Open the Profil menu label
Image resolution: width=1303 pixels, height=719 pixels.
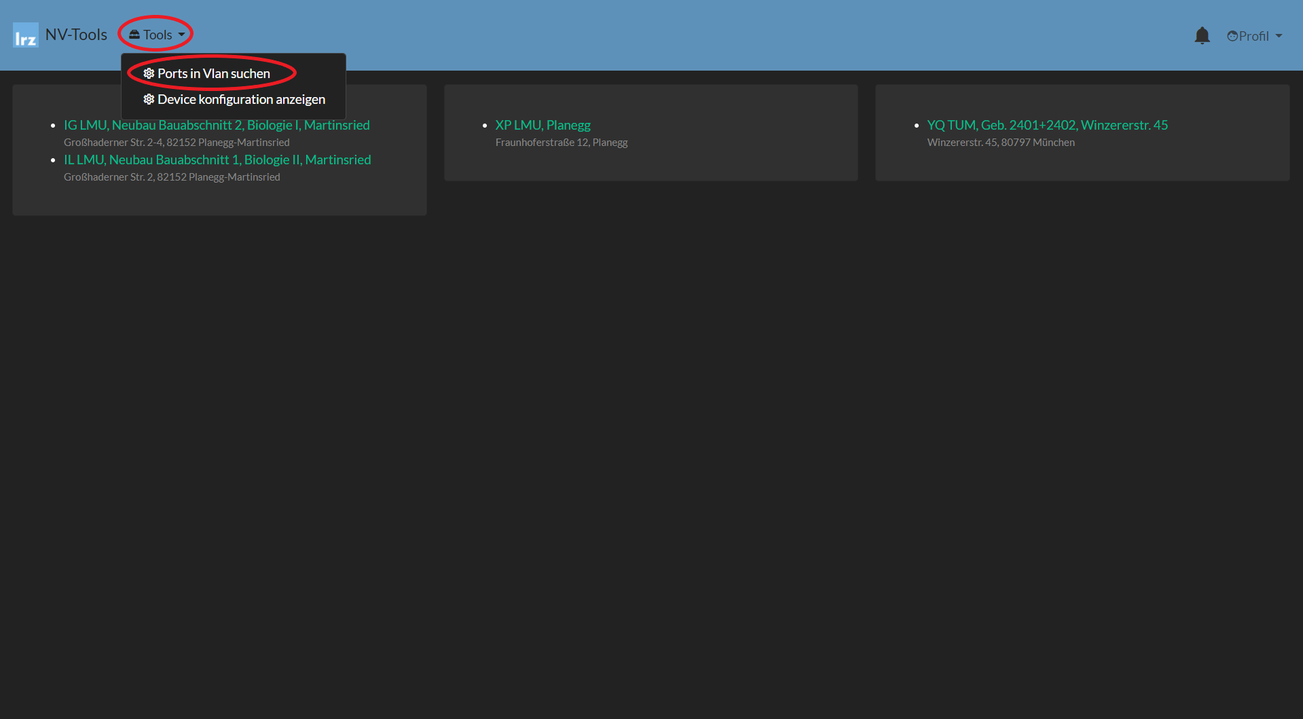pyautogui.click(x=1253, y=36)
